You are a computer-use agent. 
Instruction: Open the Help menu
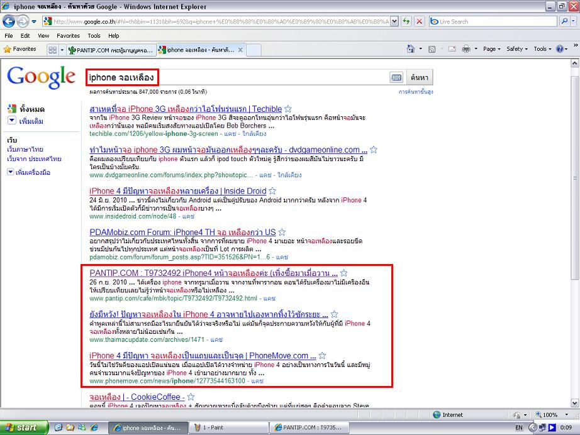point(114,35)
